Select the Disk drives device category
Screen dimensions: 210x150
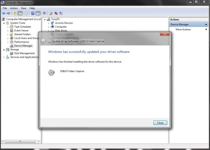[x=61, y=31]
